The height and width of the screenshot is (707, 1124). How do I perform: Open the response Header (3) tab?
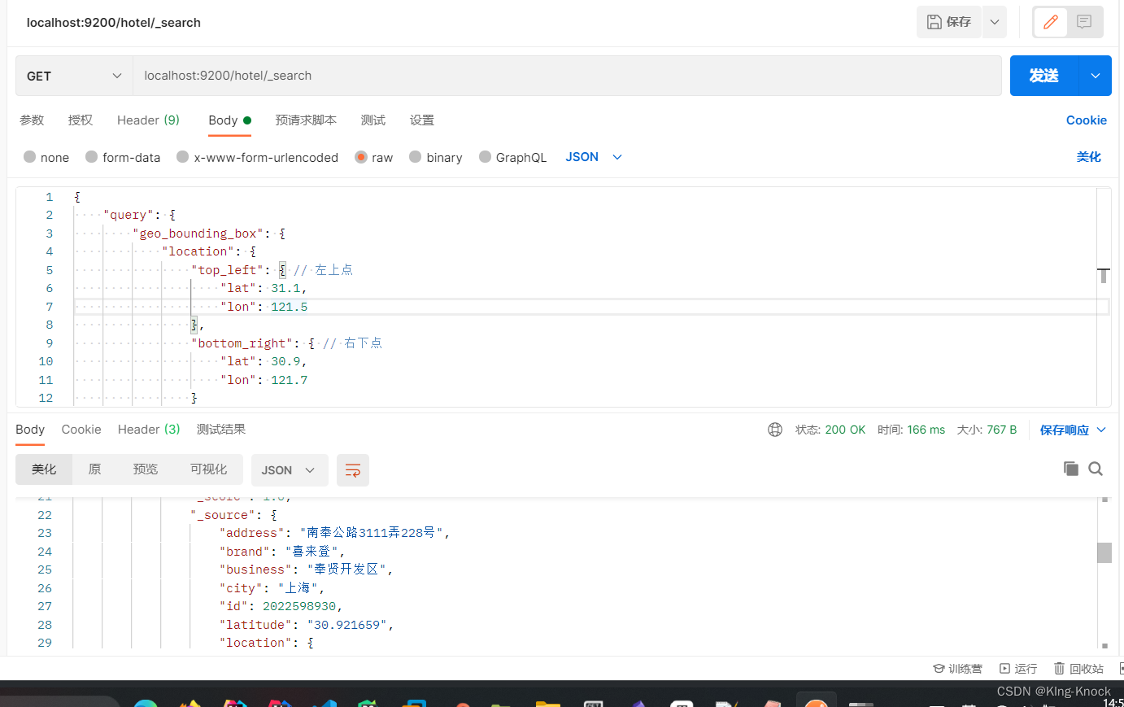click(x=149, y=430)
